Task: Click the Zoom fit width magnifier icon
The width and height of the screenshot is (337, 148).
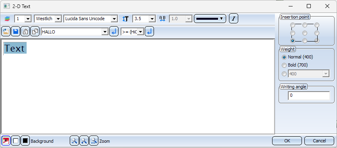Action: 94,141
